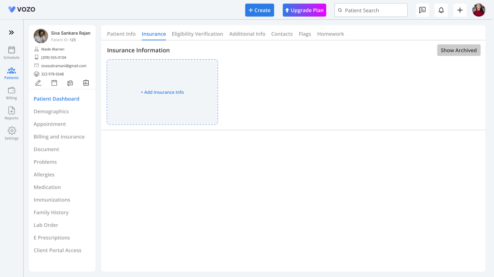Open the chat messages icon

(422, 10)
